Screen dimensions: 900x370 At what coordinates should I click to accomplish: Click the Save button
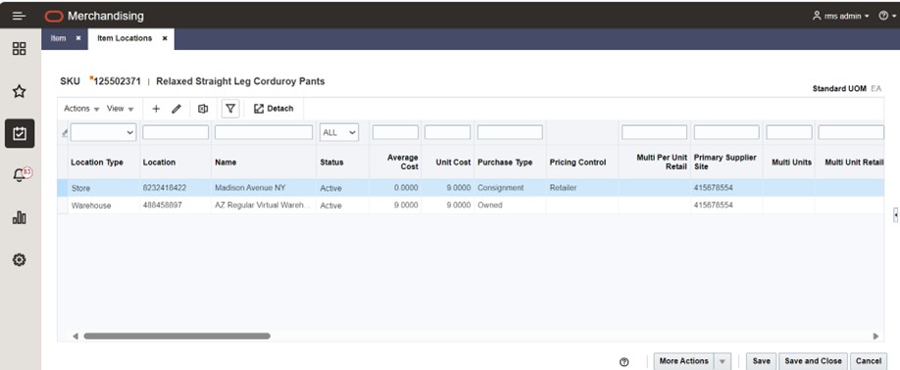pyautogui.click(x=761, y=361)
